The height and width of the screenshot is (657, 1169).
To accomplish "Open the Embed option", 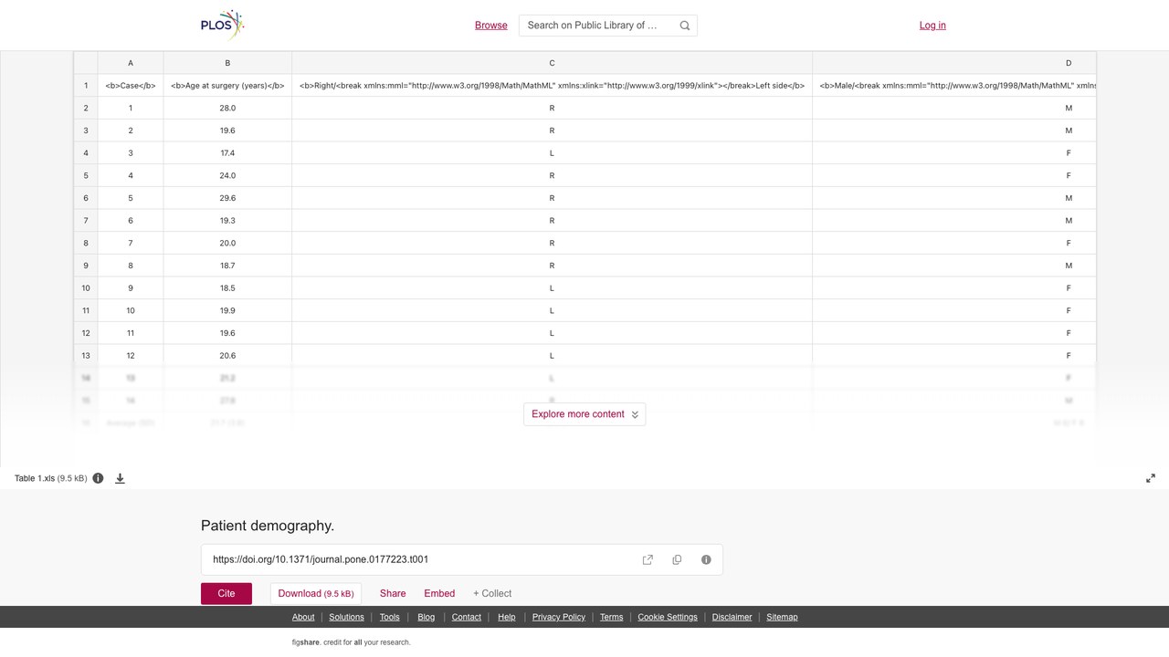I will 439,593.
